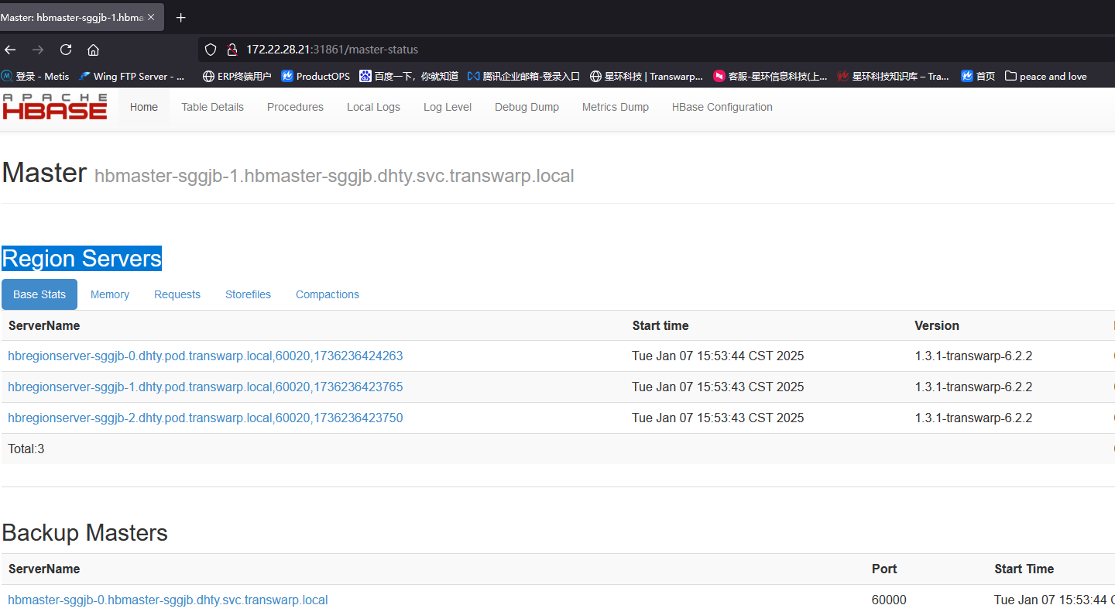Open hbregionserver-sggjb-0 server details
This screenshot has height=612, width=1115.
click(205, 356)
